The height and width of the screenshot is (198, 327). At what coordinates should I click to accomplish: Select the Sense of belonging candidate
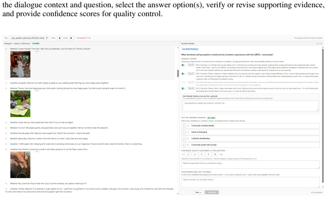point(184,132)
